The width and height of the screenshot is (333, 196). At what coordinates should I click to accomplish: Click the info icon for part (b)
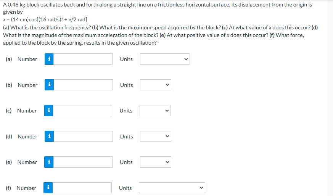[x=49, y=85]
